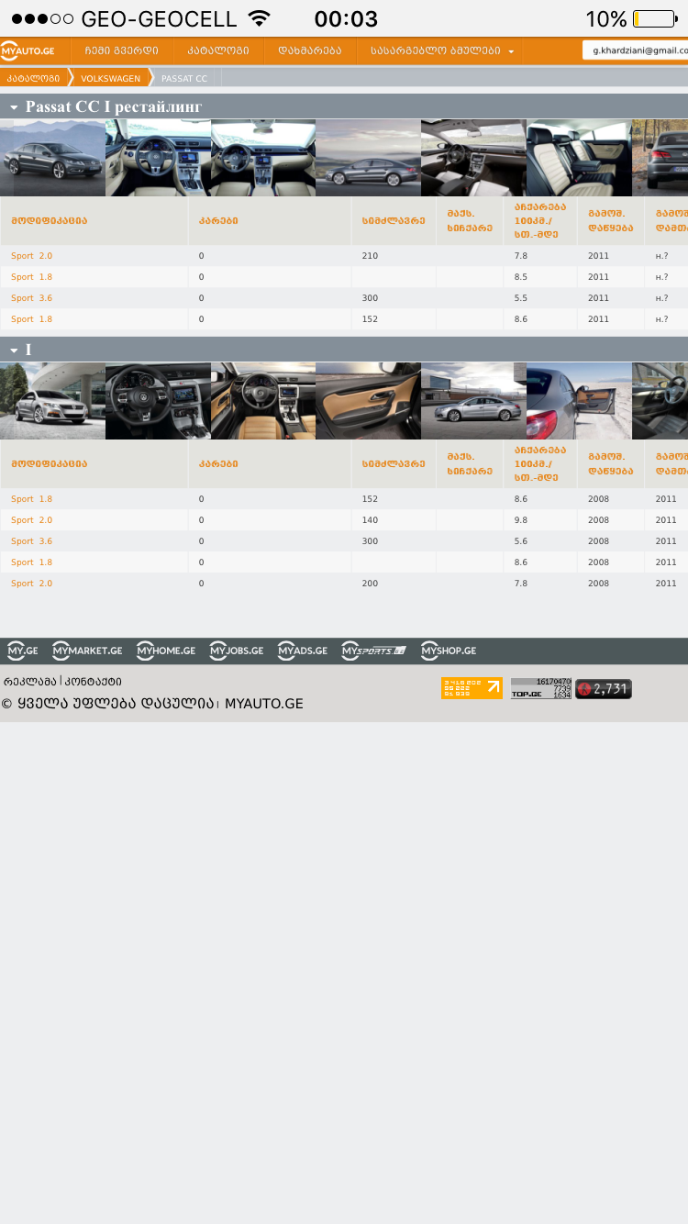
Task: Collapse the Passat CC I рестайлинг section
Action: (x=14, y=107)
